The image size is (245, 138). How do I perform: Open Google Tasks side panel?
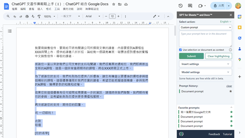240,38
